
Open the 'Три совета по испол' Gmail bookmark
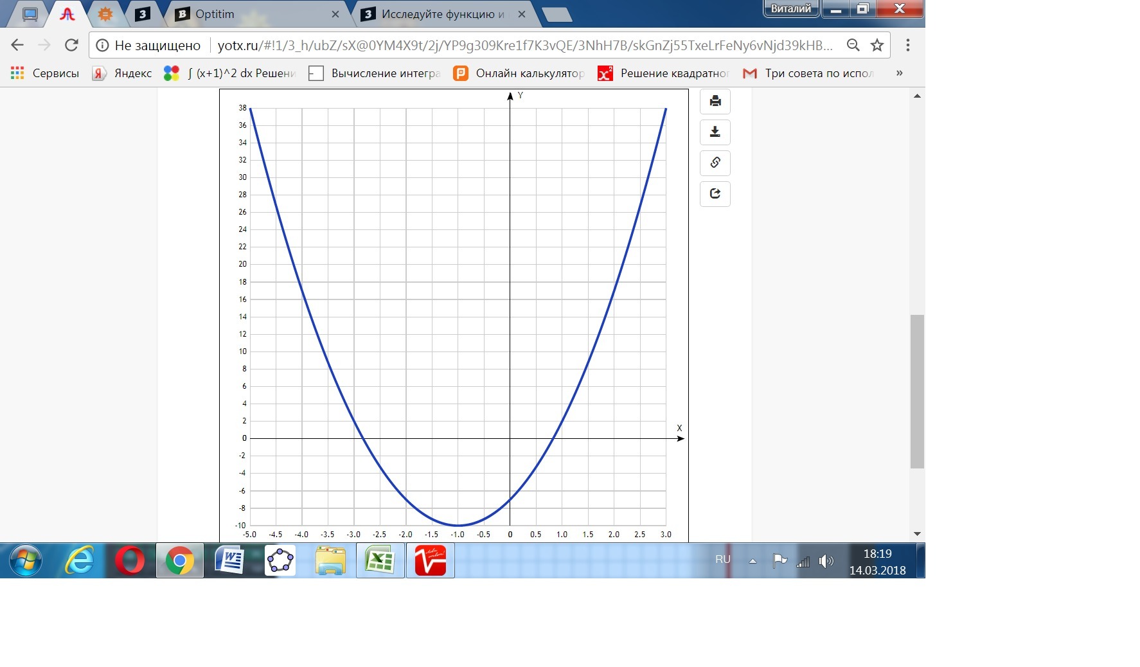(x=808, y=73)
